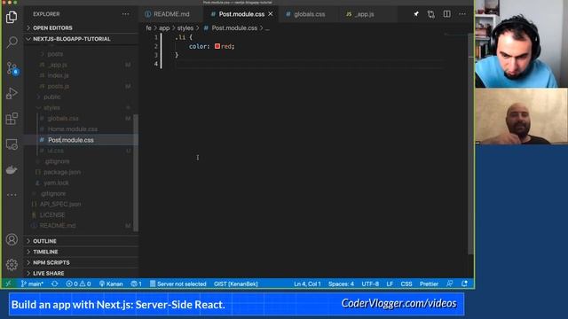
Task: Click the editor vertical scrollbar
Action: point(470,144)
